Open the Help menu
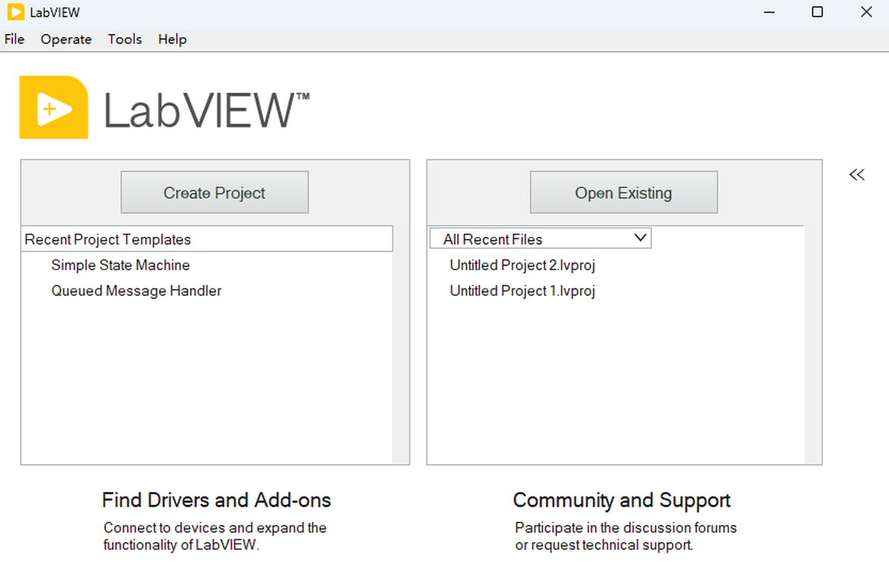 tap(172, 39)
